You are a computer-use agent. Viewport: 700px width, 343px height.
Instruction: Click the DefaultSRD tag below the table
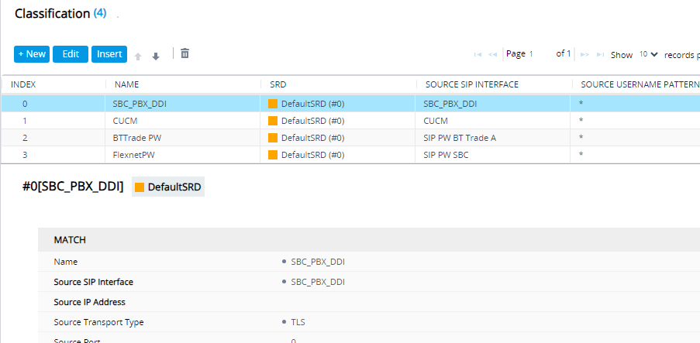[168, 187]
